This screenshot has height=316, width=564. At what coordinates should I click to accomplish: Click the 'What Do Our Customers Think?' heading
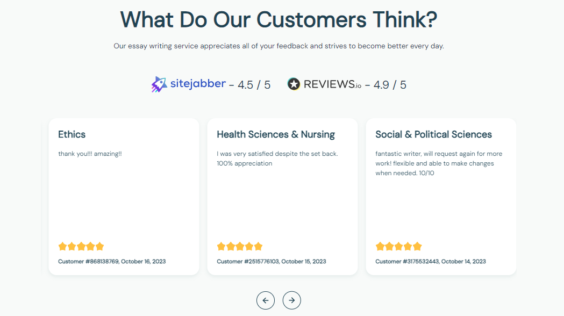pos(279,19)
